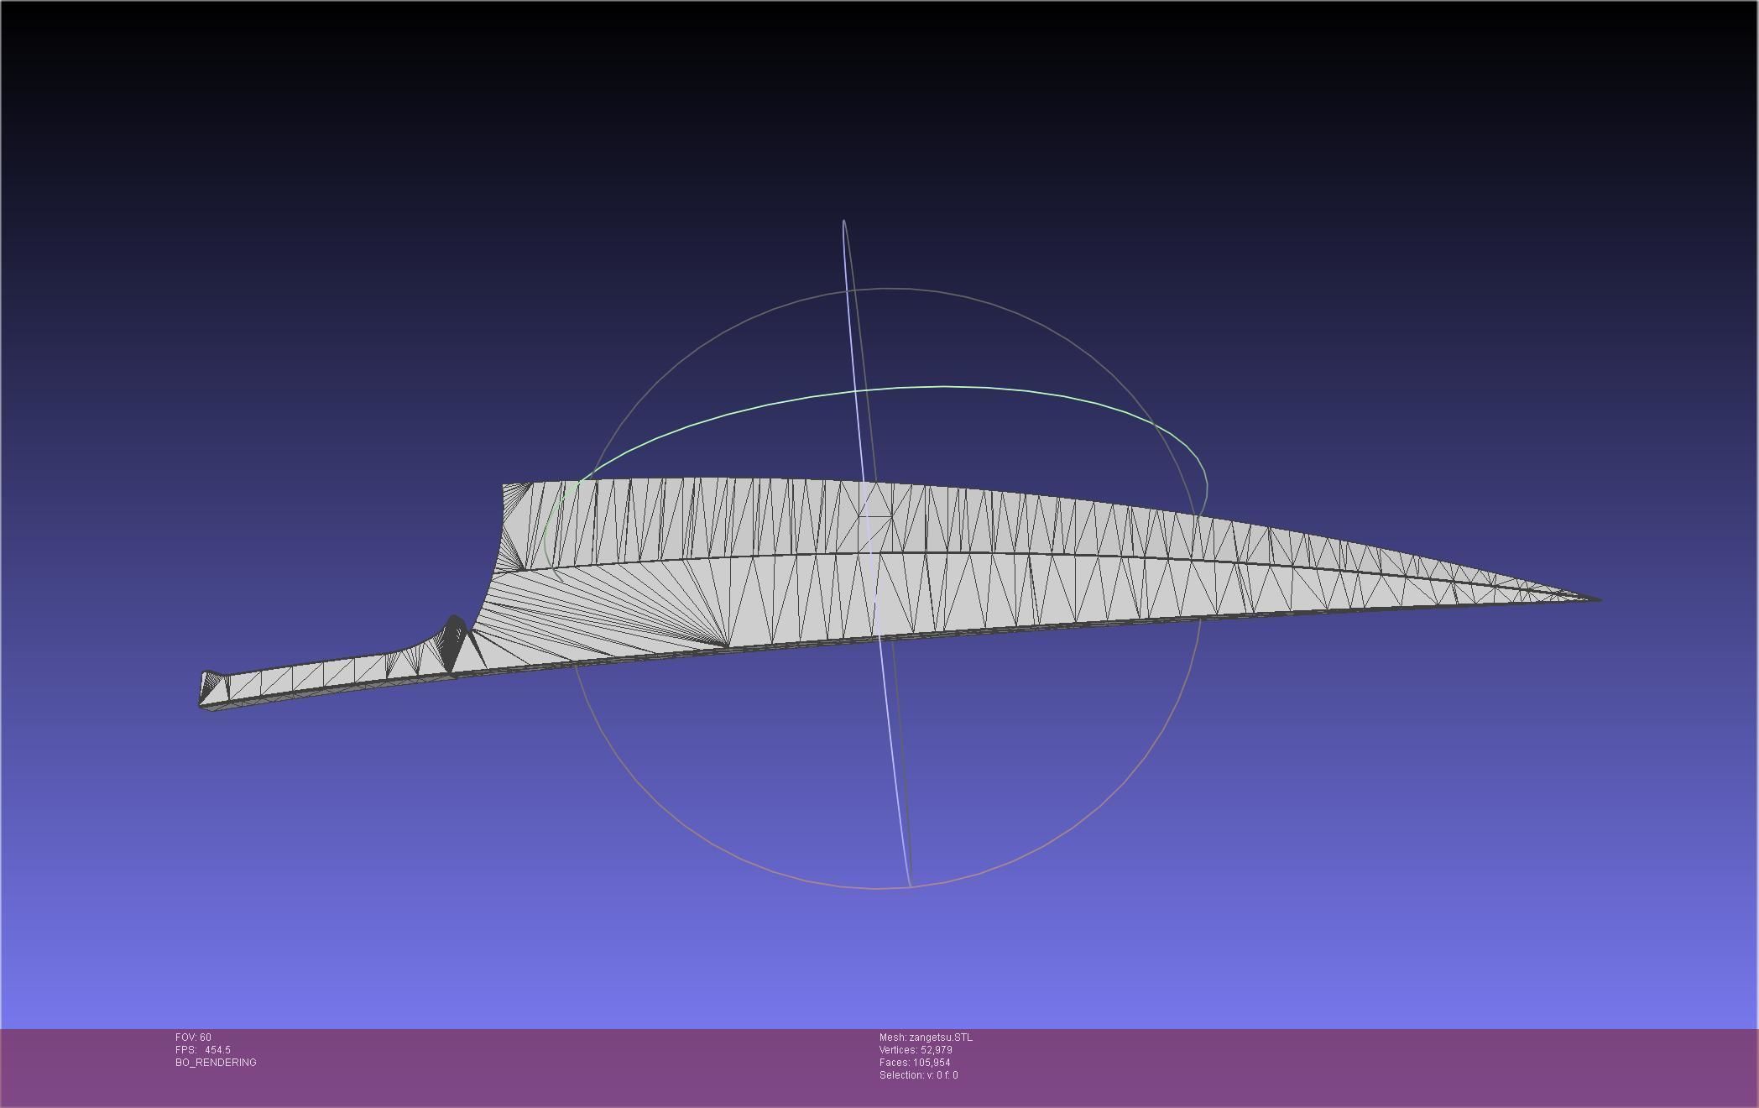The width and height of the screenshot is (1759, 1108).
Task: Click the Mesh: zangetsu.STL label
Action: [926, 1037]
